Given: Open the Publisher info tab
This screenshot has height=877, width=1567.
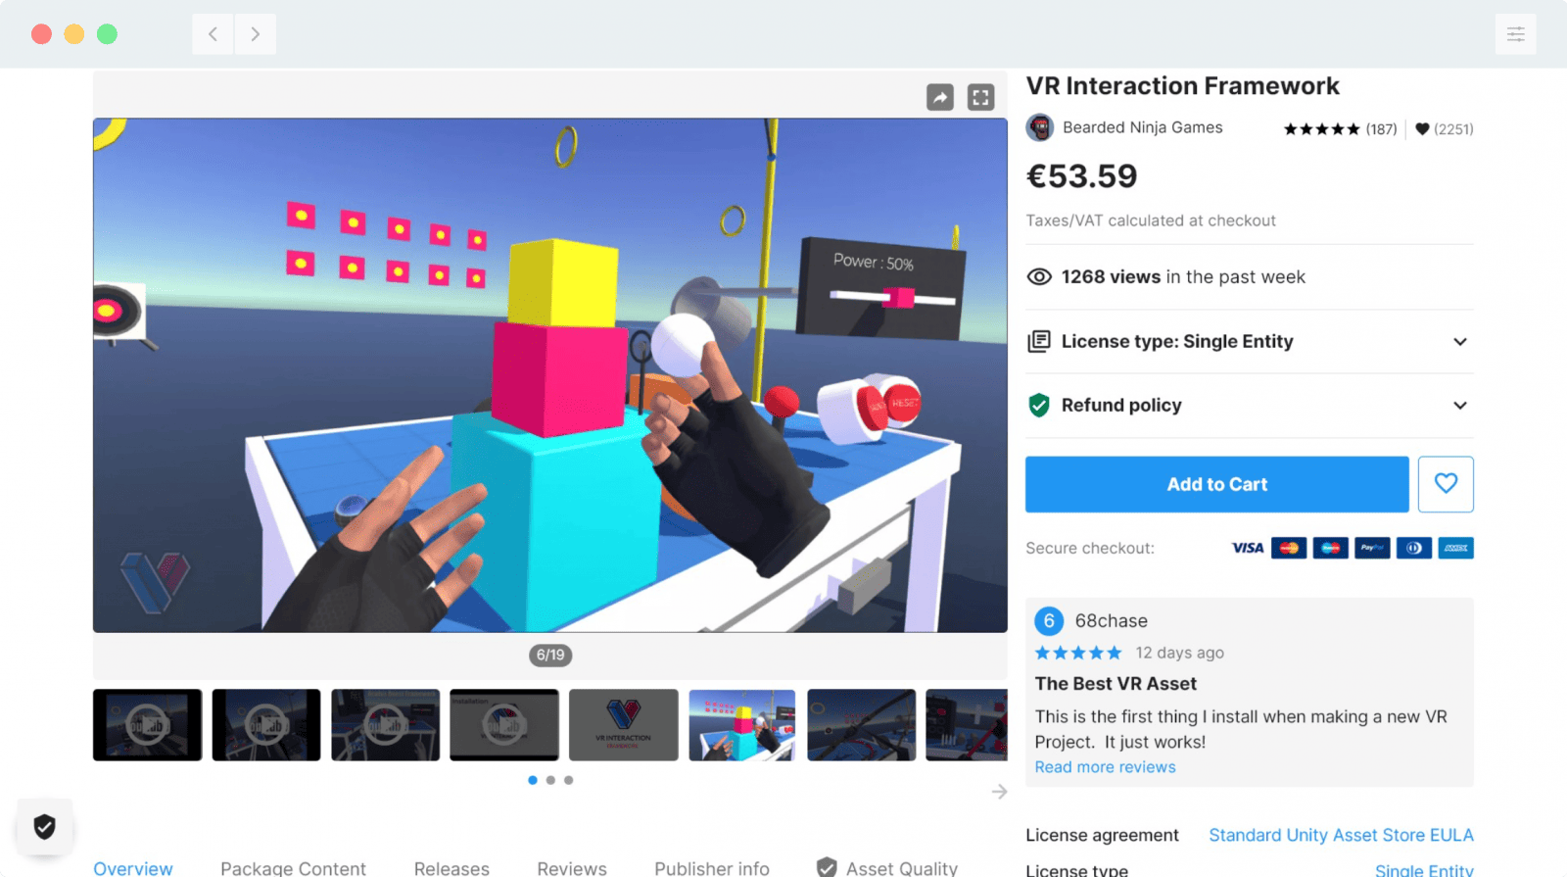Looking at the screenshot, I should click(x=712, y=868).
